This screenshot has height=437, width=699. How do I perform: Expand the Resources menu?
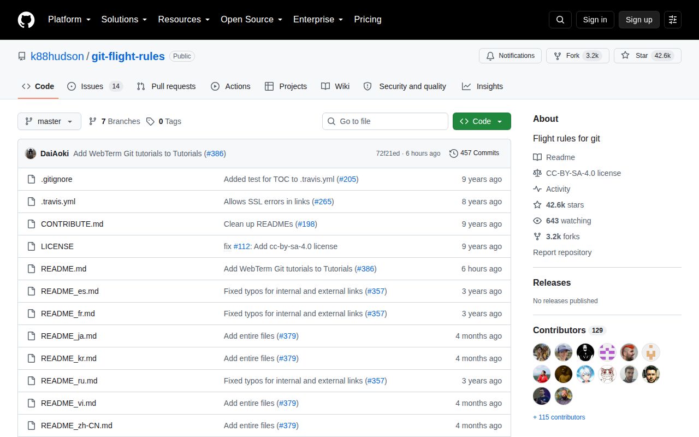point(184,20)
